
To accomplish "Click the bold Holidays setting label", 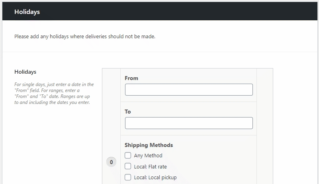I will tap(25, 72).
